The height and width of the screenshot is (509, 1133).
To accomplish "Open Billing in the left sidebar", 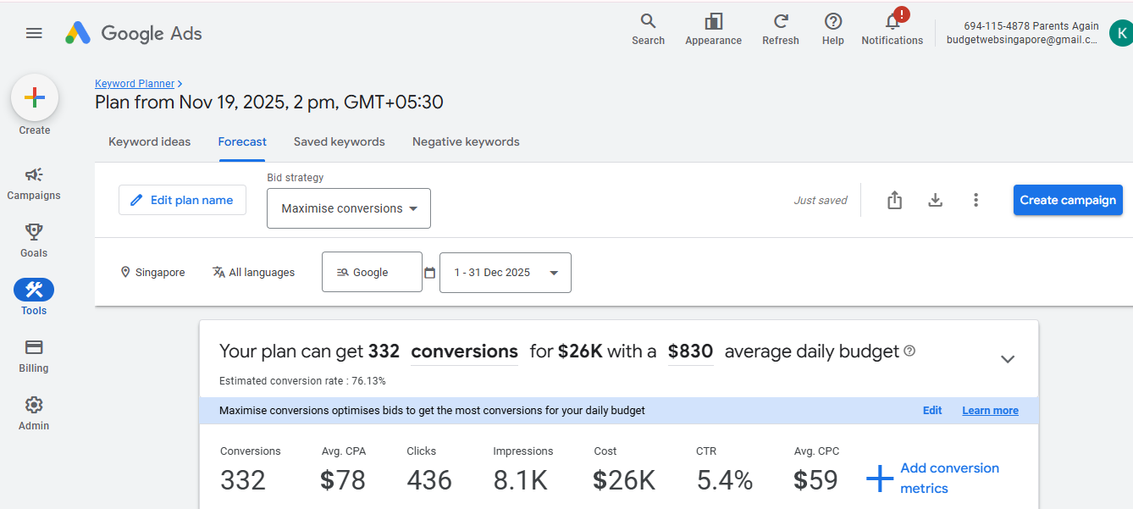I will (x=34, y=356).
